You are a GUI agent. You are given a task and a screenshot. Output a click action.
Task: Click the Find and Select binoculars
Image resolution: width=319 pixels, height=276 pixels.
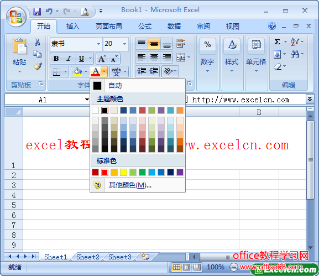295,54
